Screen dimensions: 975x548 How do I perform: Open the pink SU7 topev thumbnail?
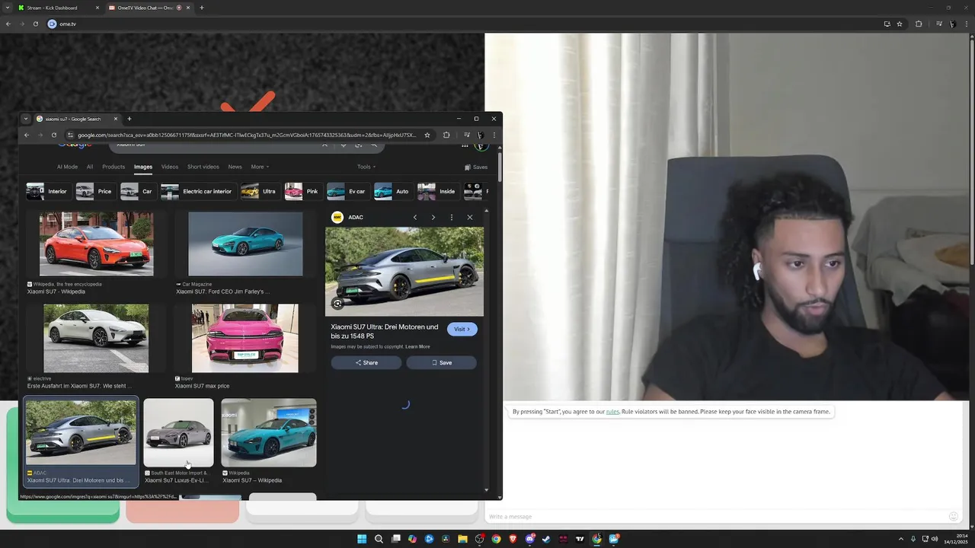245,338
